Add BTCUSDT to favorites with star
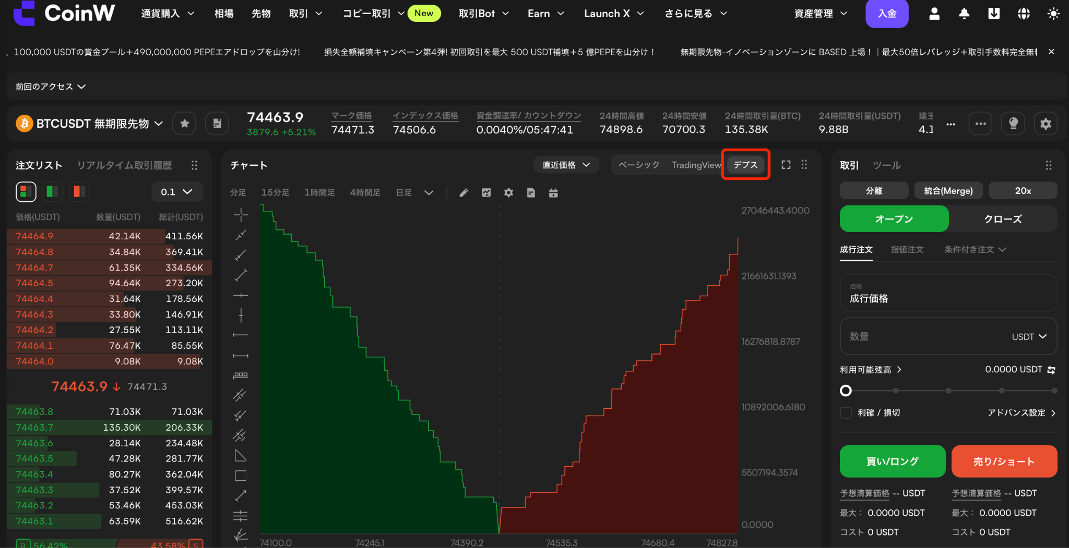1069x548 pixels. pyautogui.click(x=184, y=124)
